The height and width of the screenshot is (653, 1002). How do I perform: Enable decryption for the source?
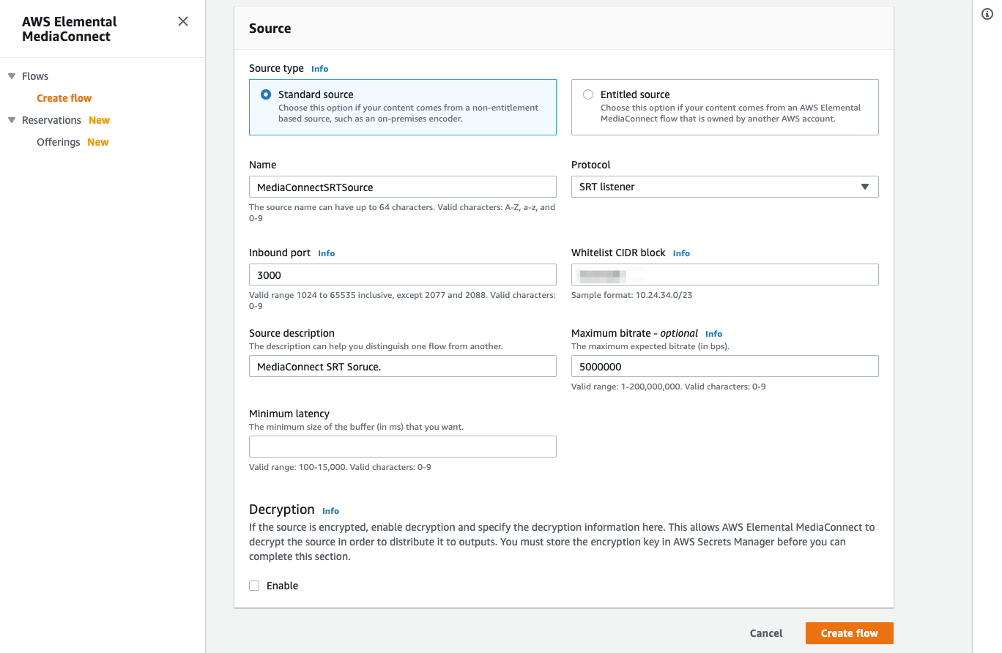click(254, 586)
